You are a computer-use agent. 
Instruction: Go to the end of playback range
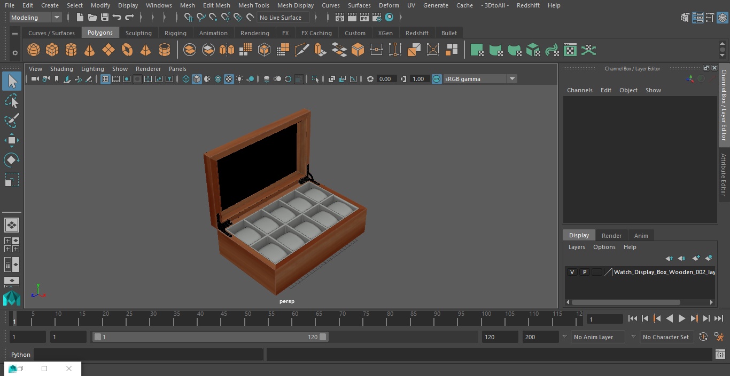(x=719, y=318)
